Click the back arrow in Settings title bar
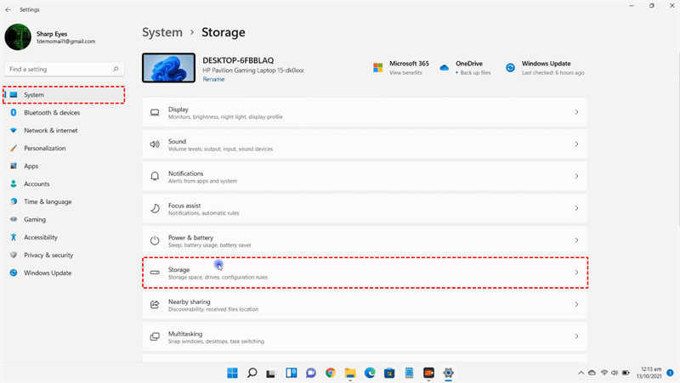Viewport: 680px width, 383px height. tap(8, 7)
